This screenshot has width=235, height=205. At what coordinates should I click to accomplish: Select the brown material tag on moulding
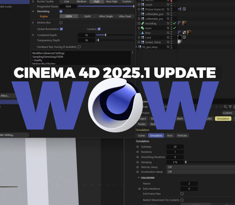[x=184, y=23]
